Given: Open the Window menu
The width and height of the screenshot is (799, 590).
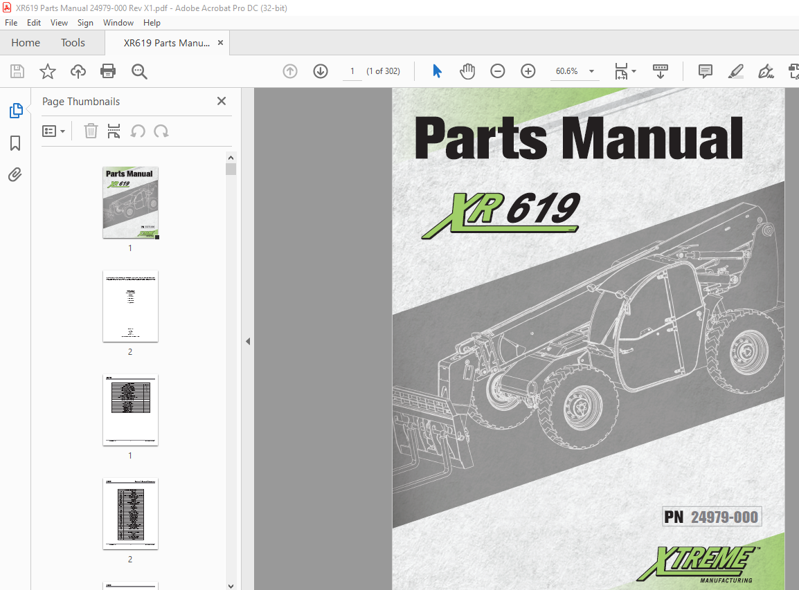Looking at the screenshot, I should pos(118,23).
